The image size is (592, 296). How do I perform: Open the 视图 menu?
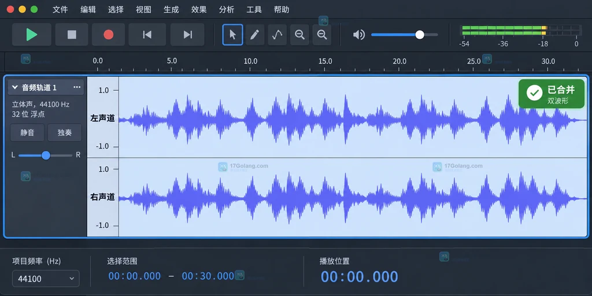tap(143, 10)
